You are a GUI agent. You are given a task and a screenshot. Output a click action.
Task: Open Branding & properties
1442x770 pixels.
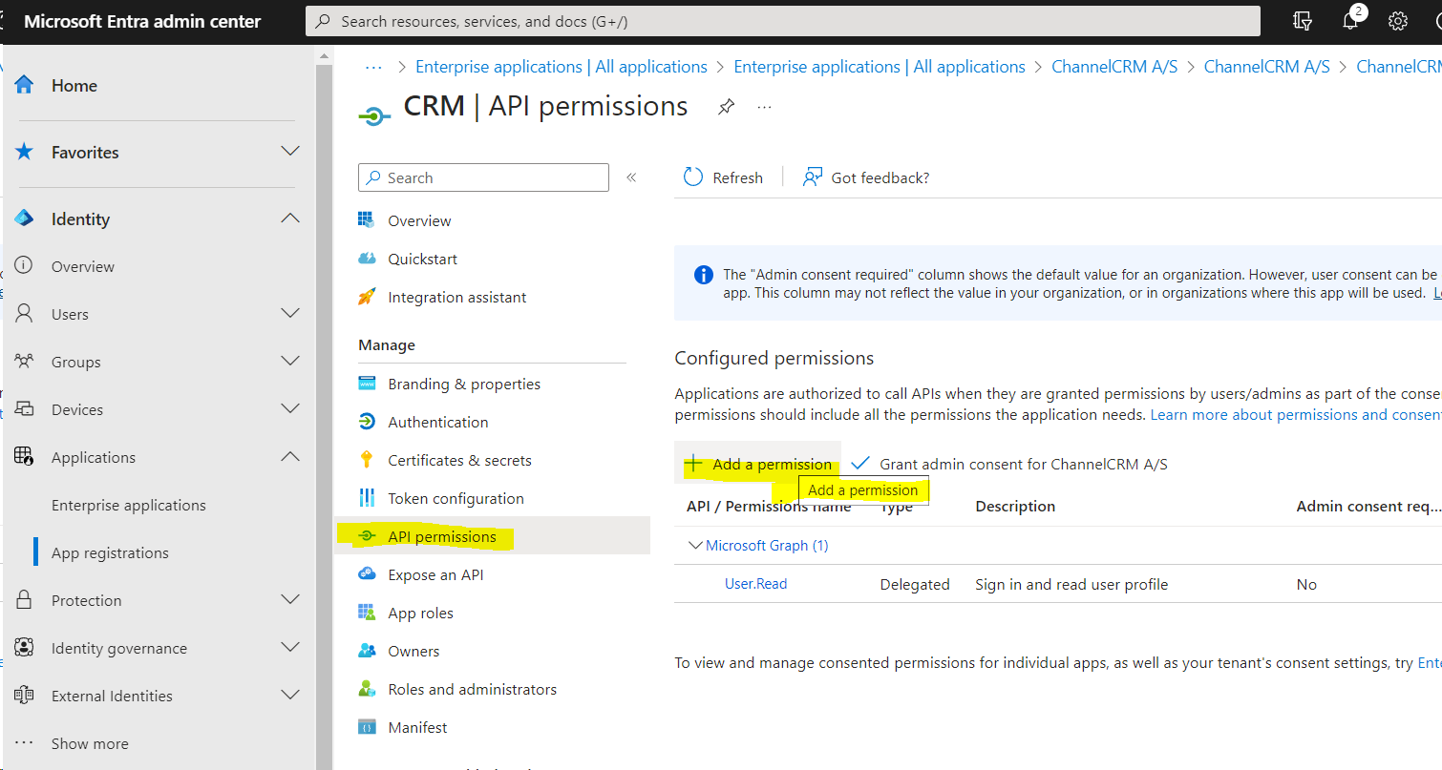point(464,384)
